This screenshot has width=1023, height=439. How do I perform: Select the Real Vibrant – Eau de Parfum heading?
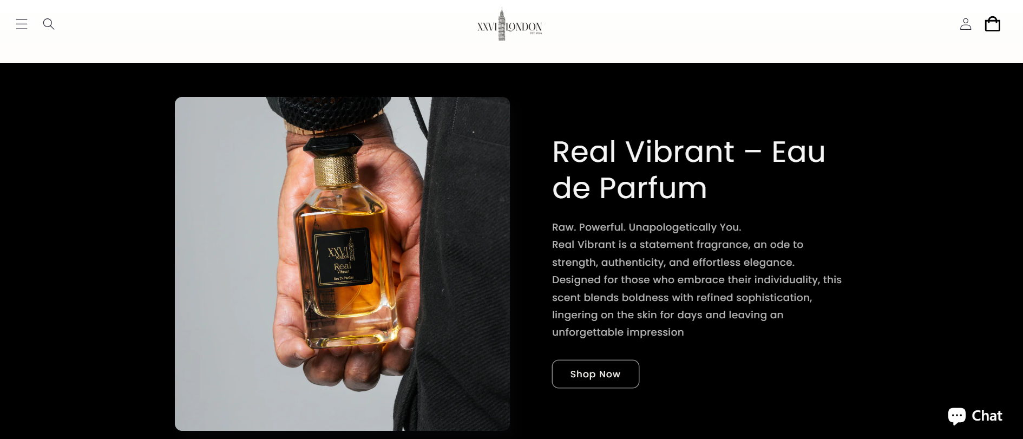pyautogui.click(x=688, y=169)
